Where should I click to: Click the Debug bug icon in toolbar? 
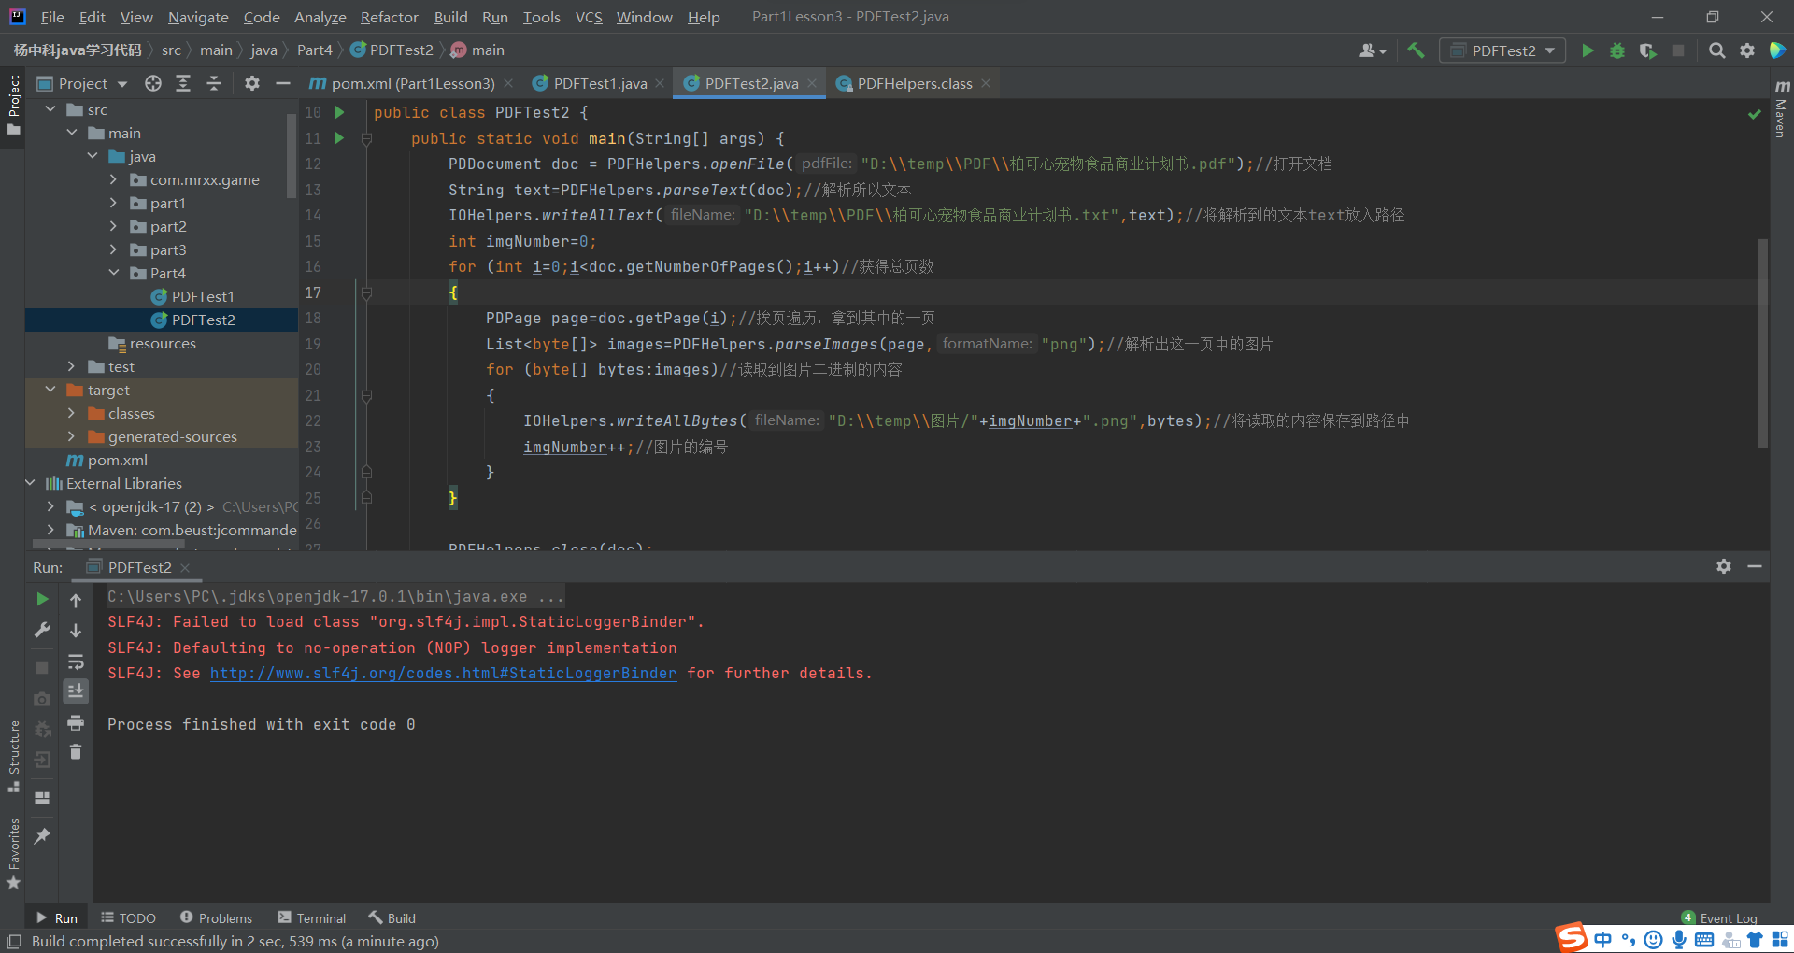1617,50
